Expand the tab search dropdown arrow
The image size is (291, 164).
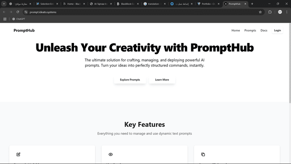click(x=4, y=4)
